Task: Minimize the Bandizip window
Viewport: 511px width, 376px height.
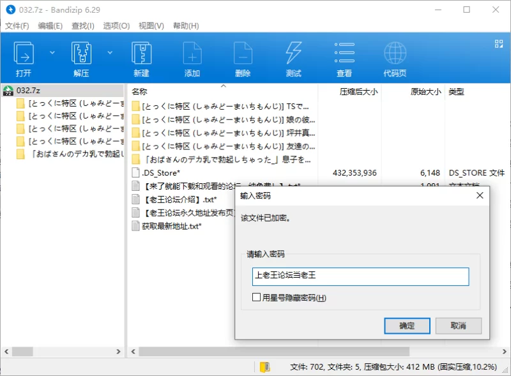Action: 438,10
